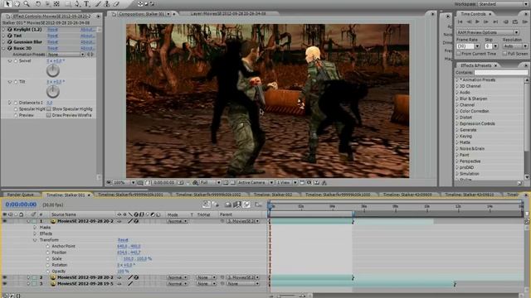Select the Selection arrow tool
The image size is (531, 298).
7,3
